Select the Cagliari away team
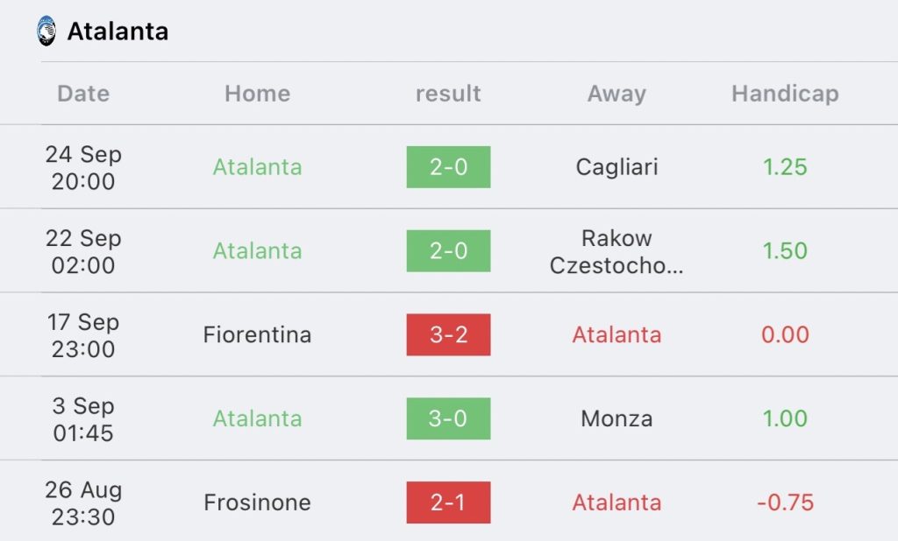Image resolution: width=898 pixels, height=541 pixels. (x=616, y=167)
